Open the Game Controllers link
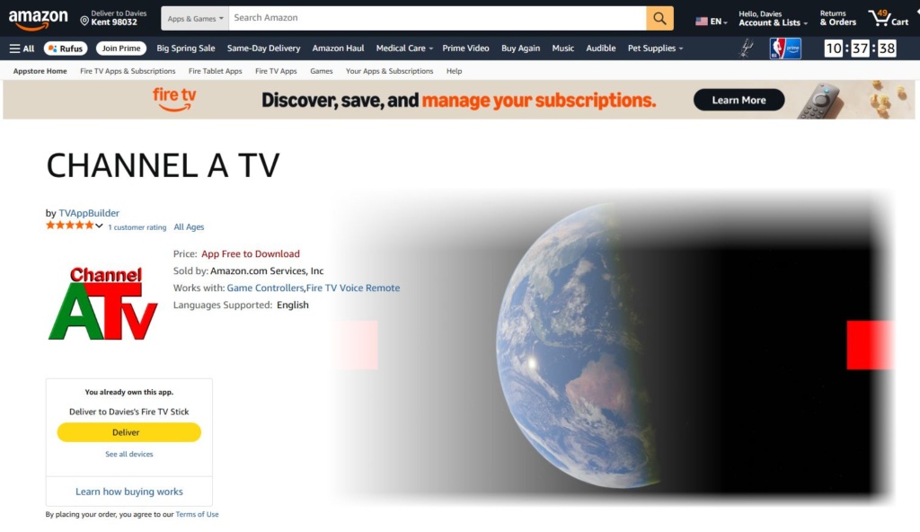The width and height of the screenshot is (920, 532). pyautogui.click(x=265, y=288)
